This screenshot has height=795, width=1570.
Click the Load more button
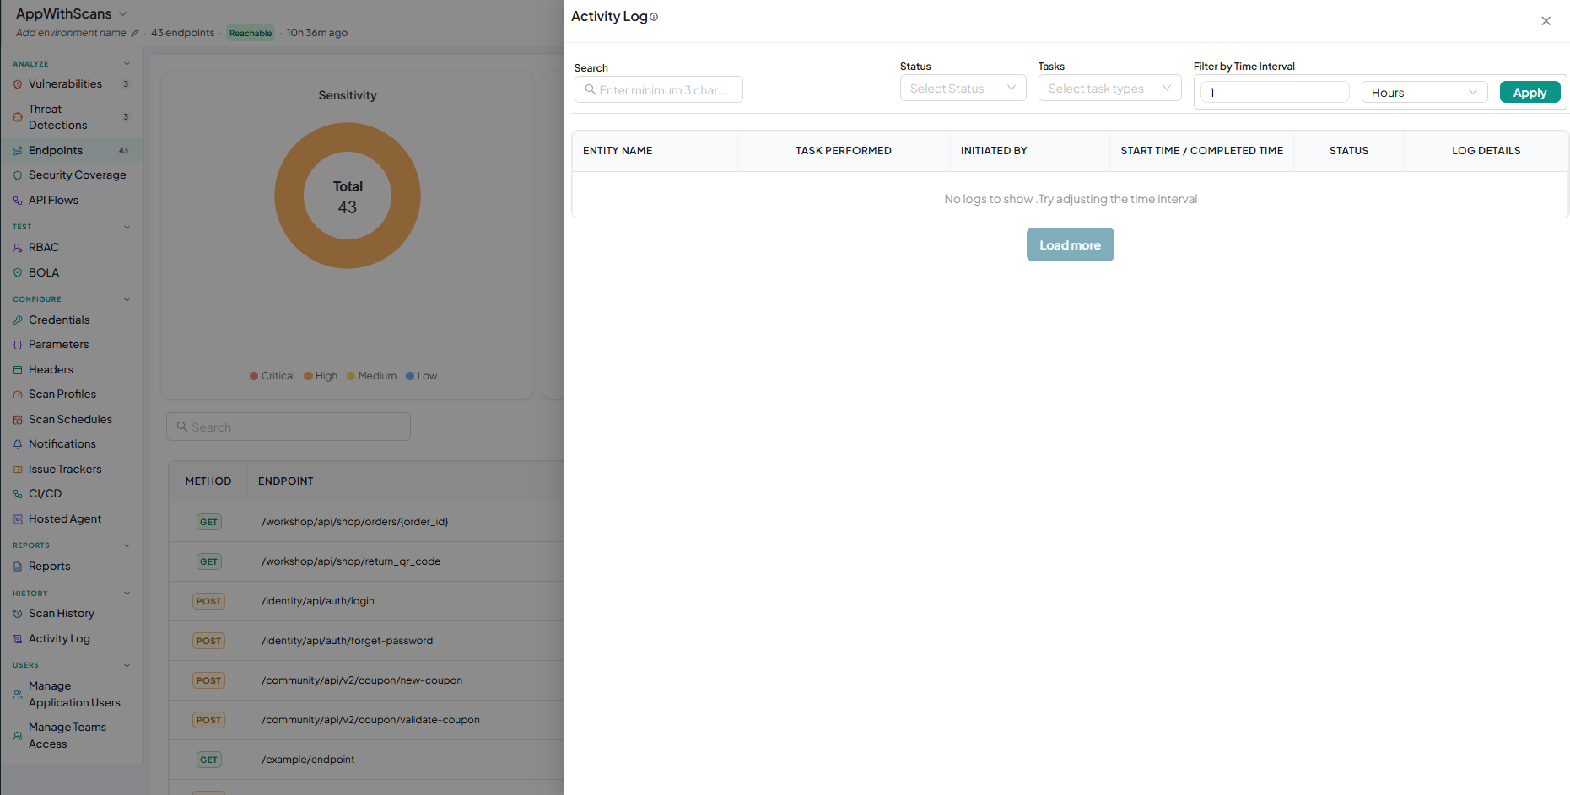point(1070,245)
